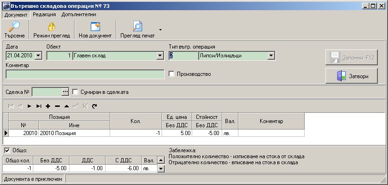Screen dimensions: 388x185
Task: Open the Търсене search tool
Action: coord(15,30)
